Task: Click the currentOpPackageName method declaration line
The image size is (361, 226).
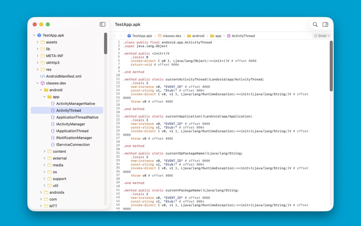Action: coord(183,153)
